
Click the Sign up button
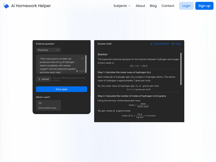[x=204, y=6]
